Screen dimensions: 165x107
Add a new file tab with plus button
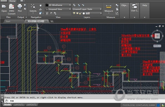tap(52, 21)
